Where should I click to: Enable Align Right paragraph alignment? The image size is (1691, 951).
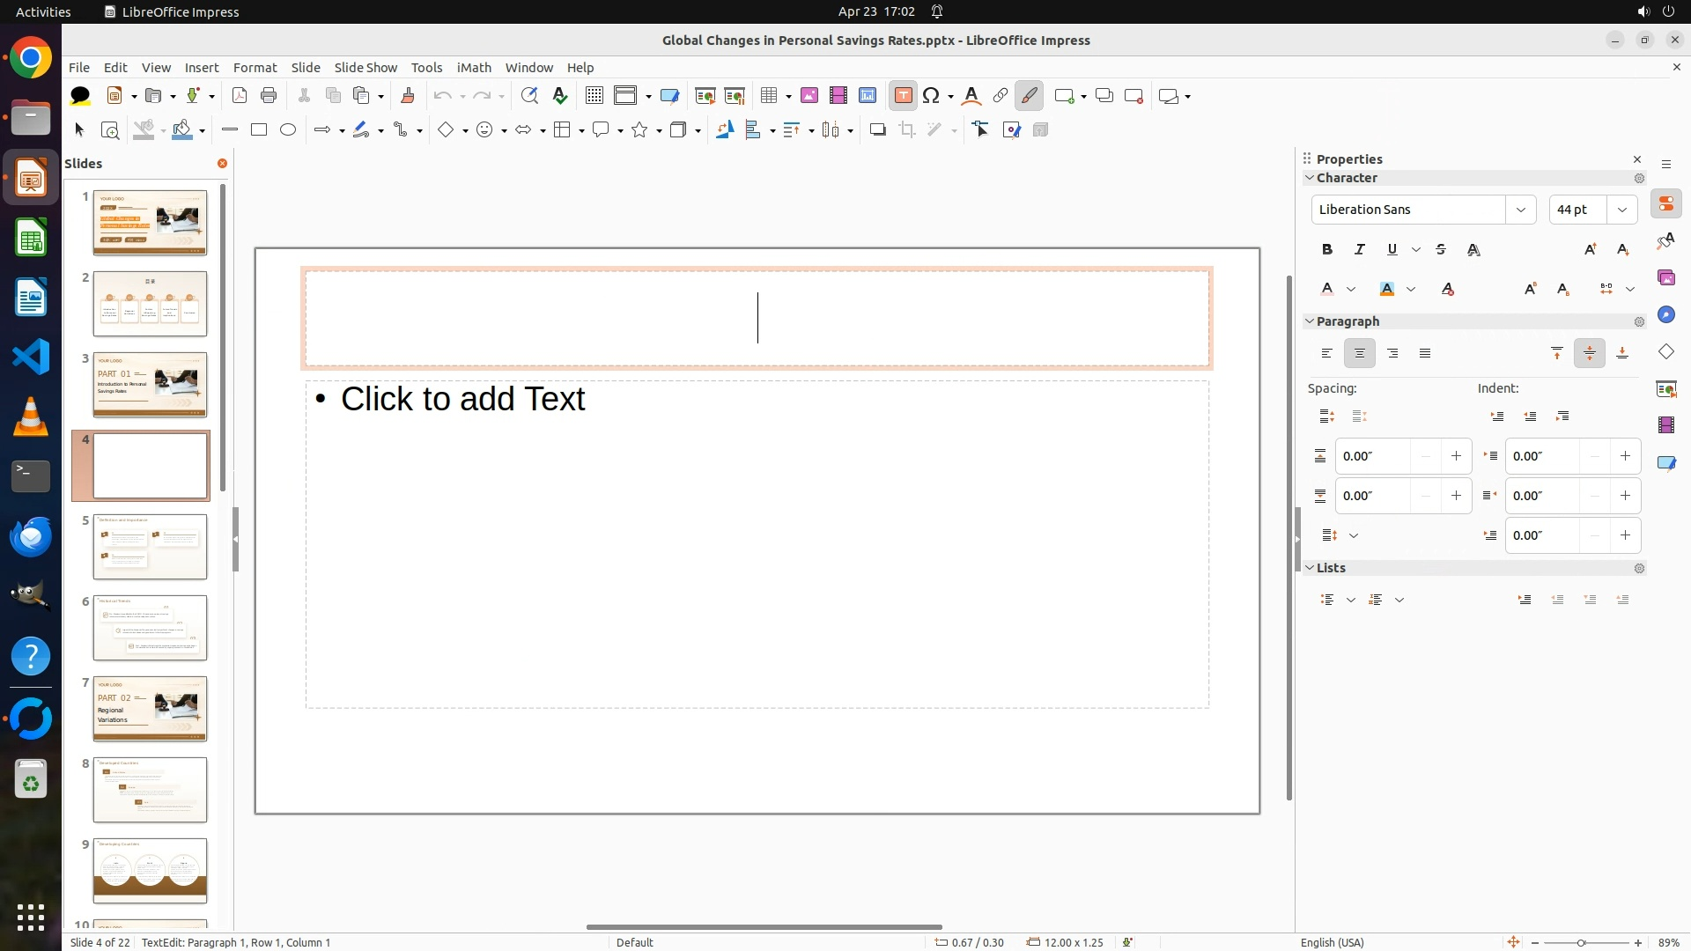coord(1392,354)
